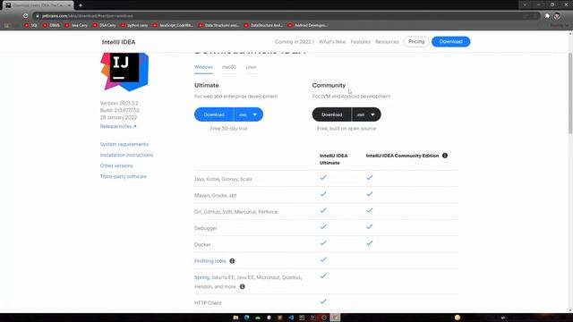This screenshot has width=573, height=322.
Task: Open the System requirements link
Action: [124, 144]
